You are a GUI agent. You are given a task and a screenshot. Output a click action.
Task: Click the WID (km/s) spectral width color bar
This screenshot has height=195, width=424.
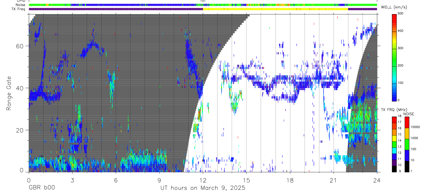395,57
